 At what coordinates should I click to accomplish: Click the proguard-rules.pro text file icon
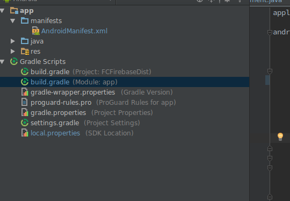[24, 102]
